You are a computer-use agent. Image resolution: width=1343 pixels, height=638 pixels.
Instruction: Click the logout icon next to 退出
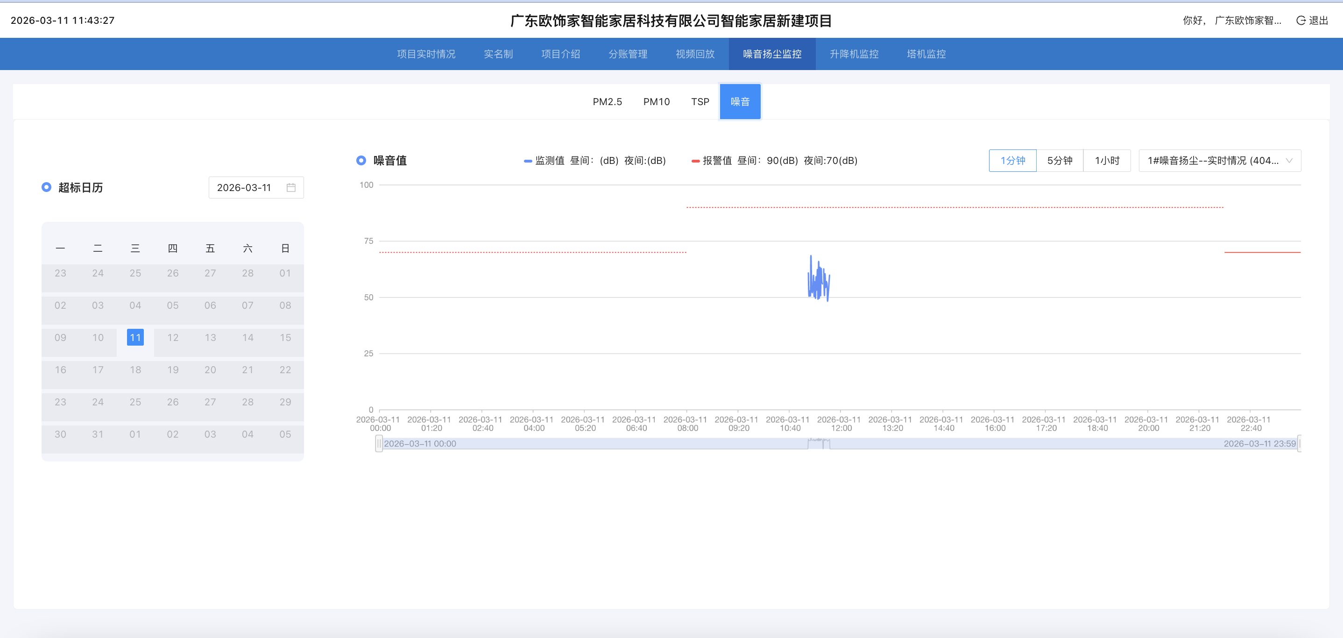(x=1301, y=21)
